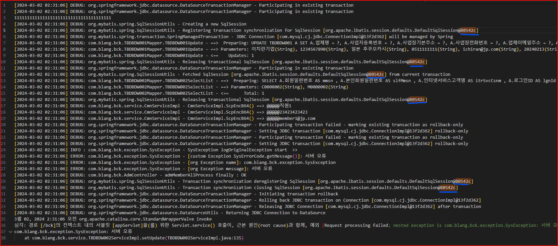The height and width of the screenshot is (246, 558).
Task: Select line number 38 in the gutter
Action: point(3,238)
